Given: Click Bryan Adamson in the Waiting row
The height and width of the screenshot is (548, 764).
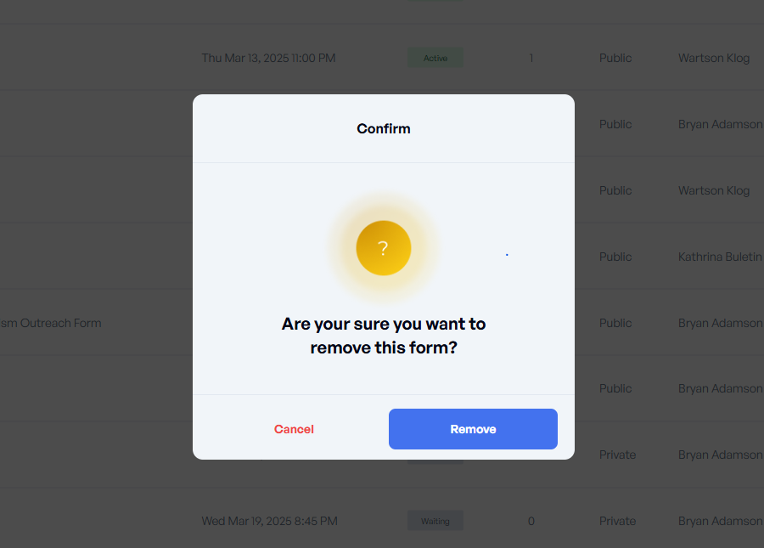Looking at the screenshot, I should tap(720, 521).
